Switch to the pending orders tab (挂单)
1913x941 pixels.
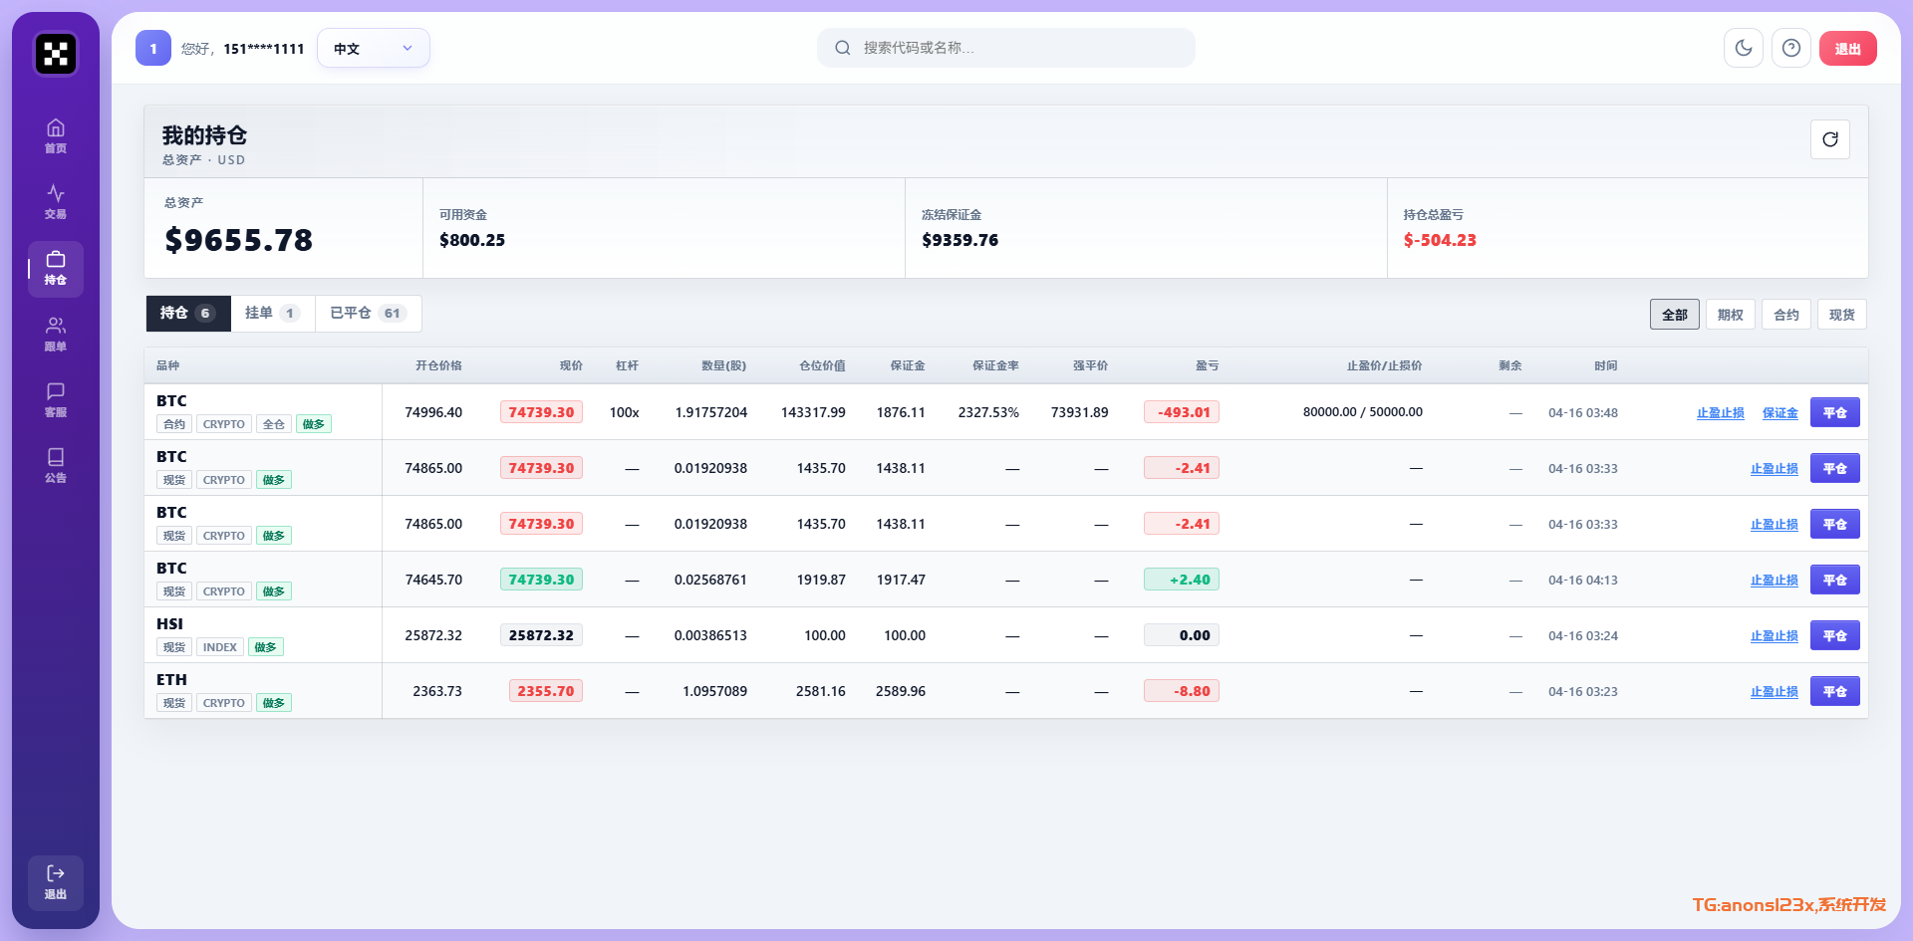272,313
